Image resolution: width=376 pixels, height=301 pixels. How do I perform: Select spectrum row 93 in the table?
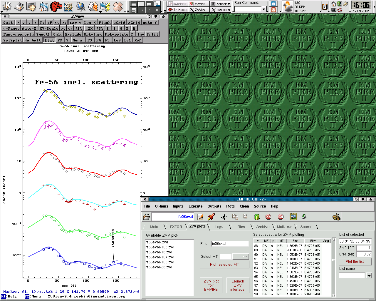coord(292,268)
